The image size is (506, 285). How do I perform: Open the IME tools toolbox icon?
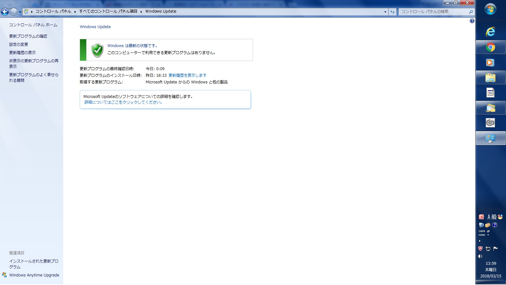tap(488, 225)
